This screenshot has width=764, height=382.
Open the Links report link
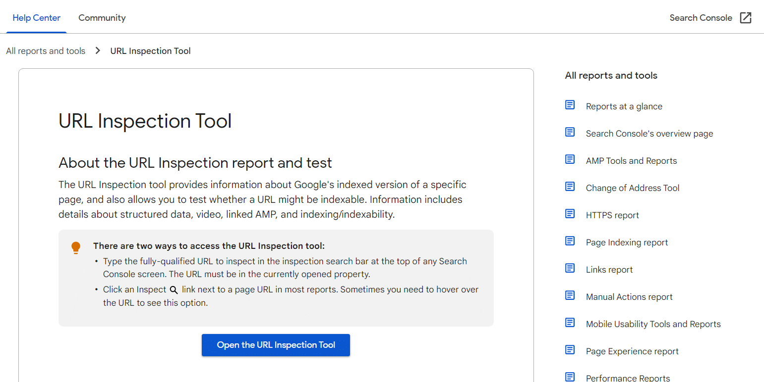coord(609,270)
